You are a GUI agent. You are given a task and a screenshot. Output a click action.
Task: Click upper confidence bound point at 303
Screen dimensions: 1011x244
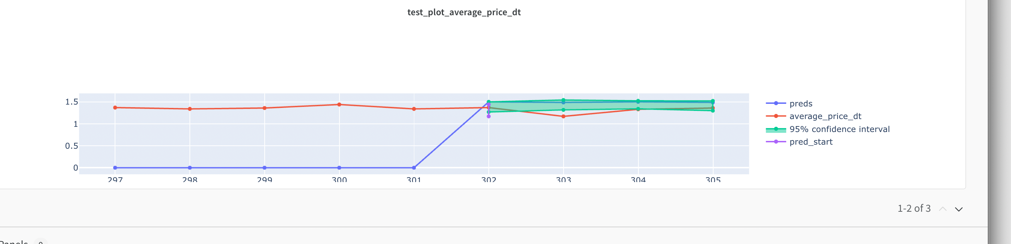point(563,100)
